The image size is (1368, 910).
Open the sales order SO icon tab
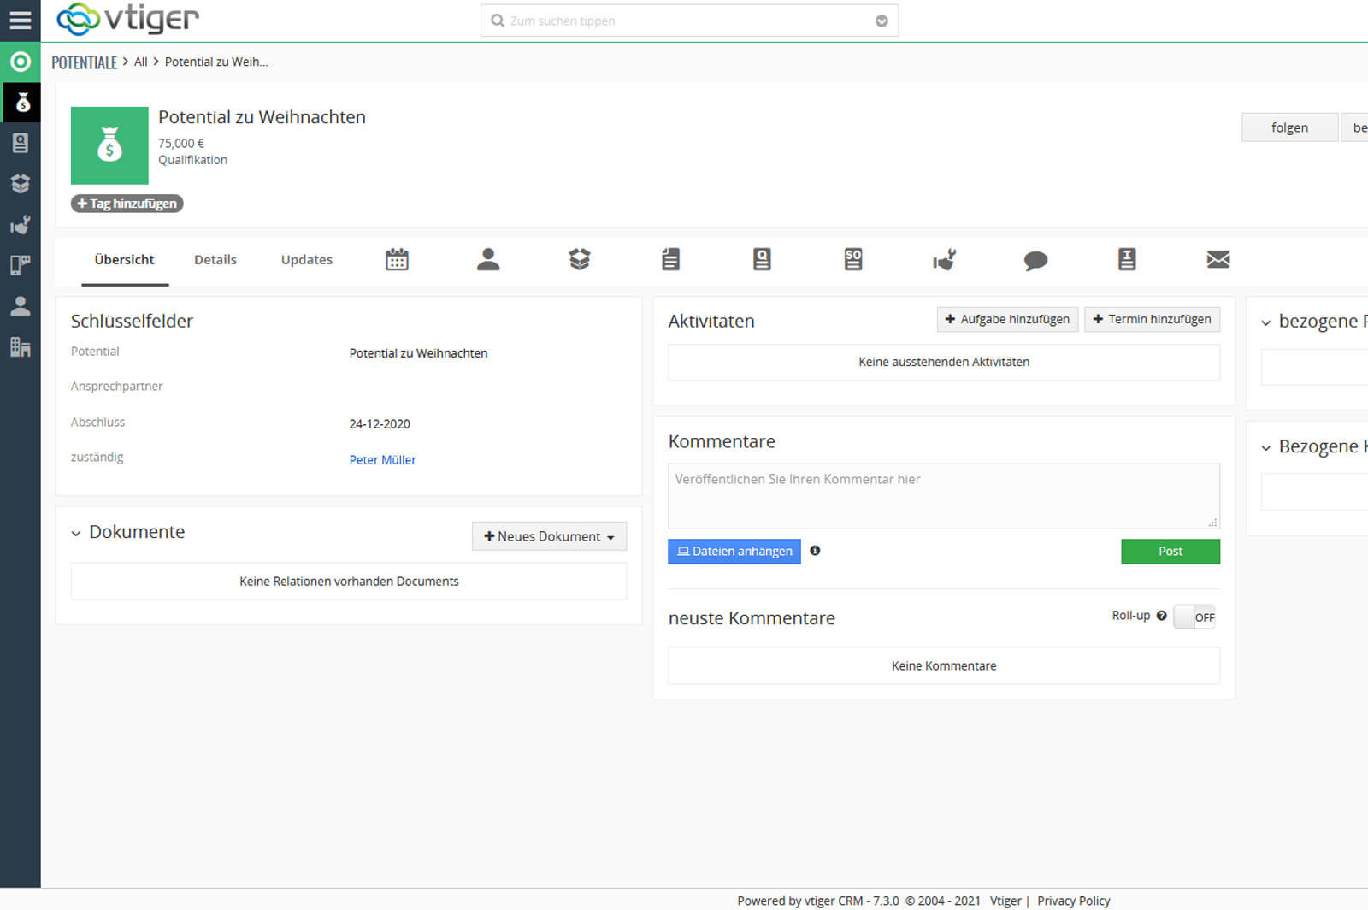pos(852,259)
